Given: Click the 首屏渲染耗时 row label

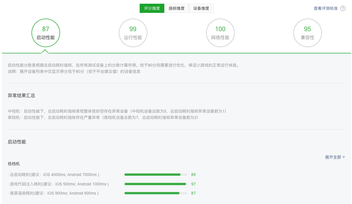Looking at the screenshot, I should click(x=53, y=193).
